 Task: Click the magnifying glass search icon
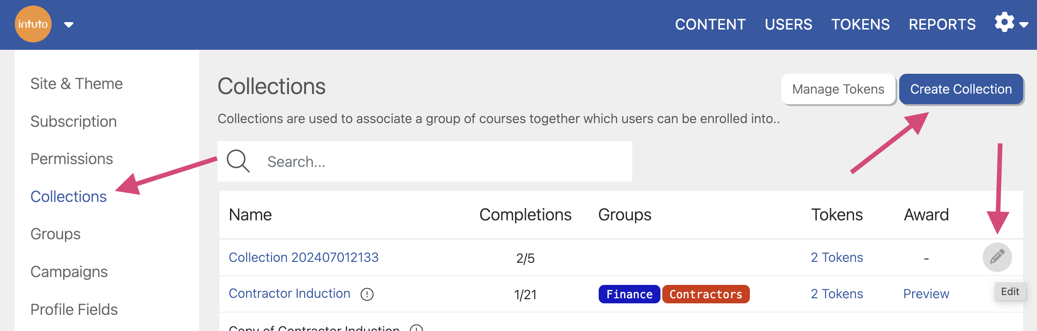coord(238,161)
